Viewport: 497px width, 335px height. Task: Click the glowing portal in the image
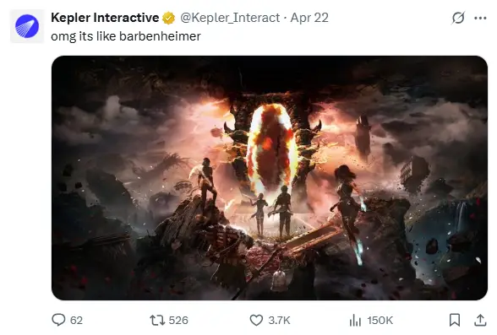pos(272,149)
